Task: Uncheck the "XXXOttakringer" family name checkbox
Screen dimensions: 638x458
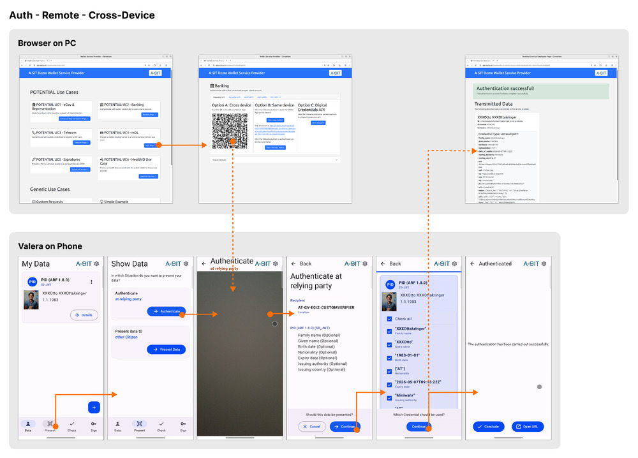Action: click(390, 331)
